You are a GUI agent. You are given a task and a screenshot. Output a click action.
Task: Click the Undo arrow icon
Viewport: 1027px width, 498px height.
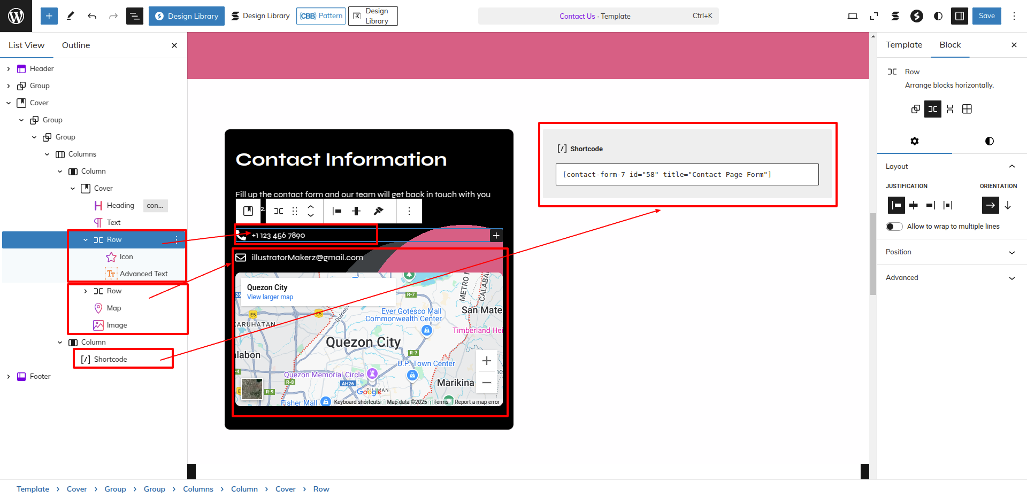coord(92,16)
